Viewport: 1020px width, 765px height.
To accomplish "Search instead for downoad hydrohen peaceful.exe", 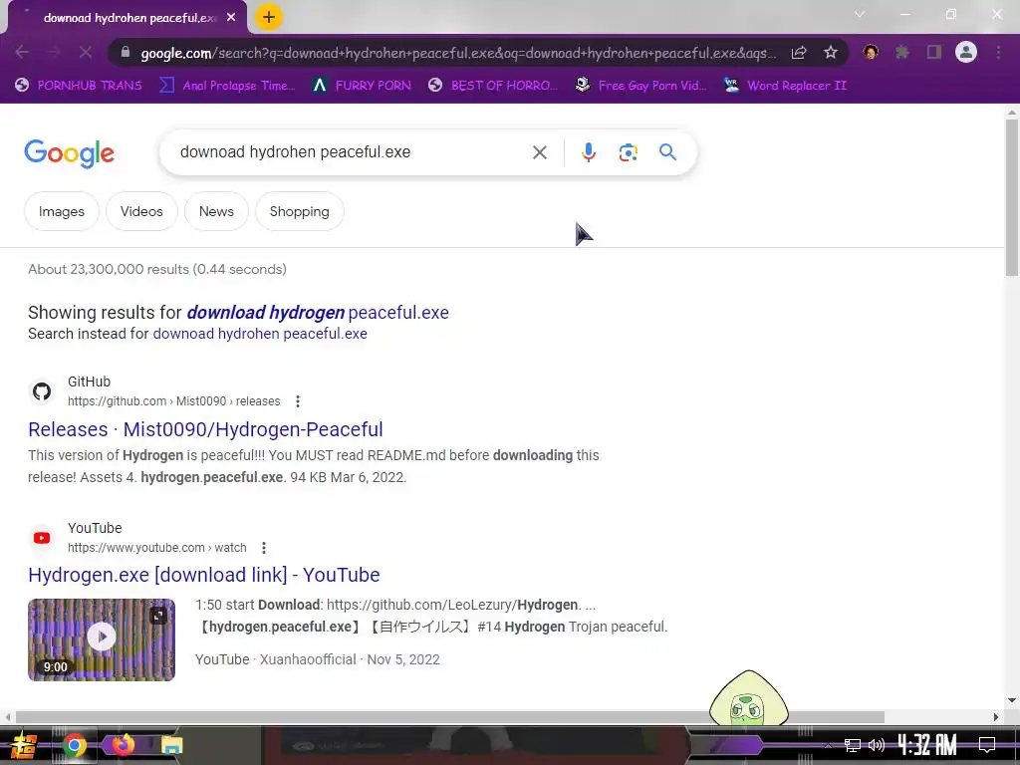I will [x=260, y=334].
